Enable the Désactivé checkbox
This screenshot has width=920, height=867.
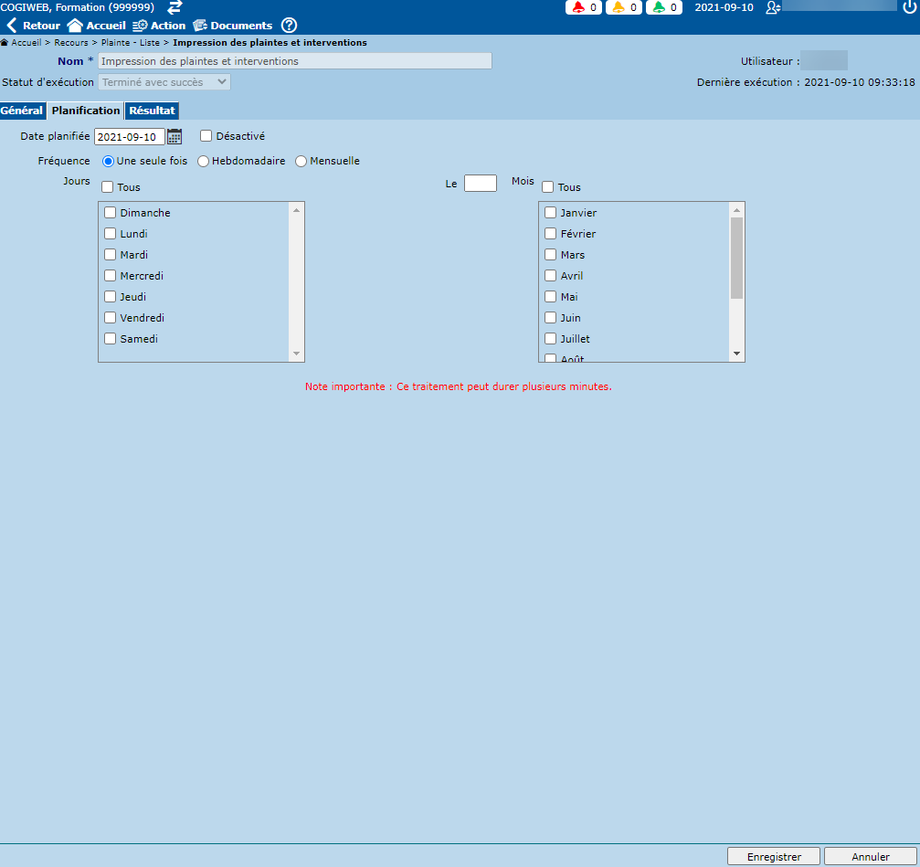(206, 136)
